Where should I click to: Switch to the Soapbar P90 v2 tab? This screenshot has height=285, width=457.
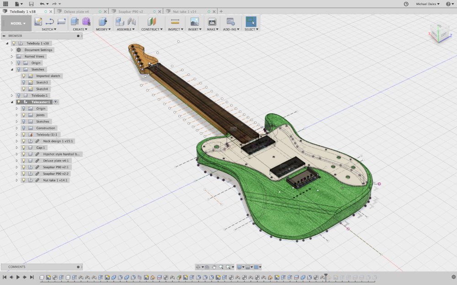coord(131,12)
